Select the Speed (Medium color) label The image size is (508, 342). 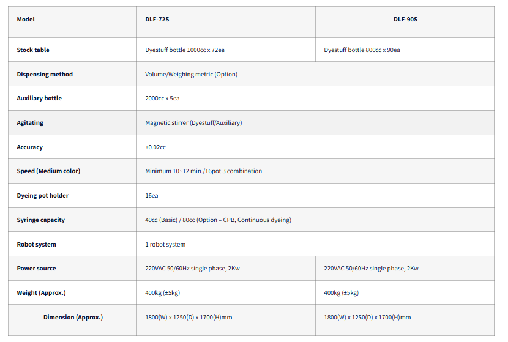click(x=48, y=171)
